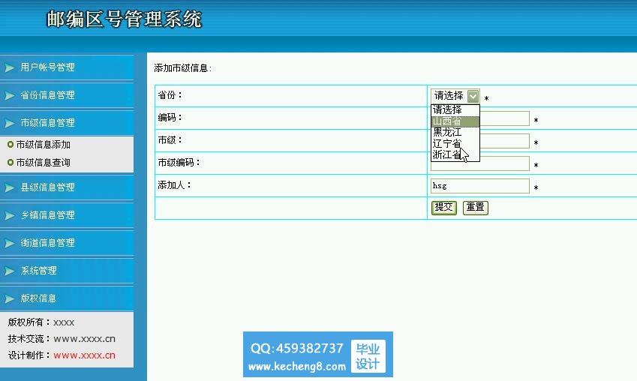This screenshot has height=381, width=637.
Task: Click arrow icon beside 县级信息管理
Action: (10, 187)
